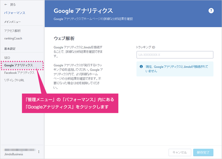Open リダイレクトURL menu item
Screen dimensions: 222x159
[14, 80]
